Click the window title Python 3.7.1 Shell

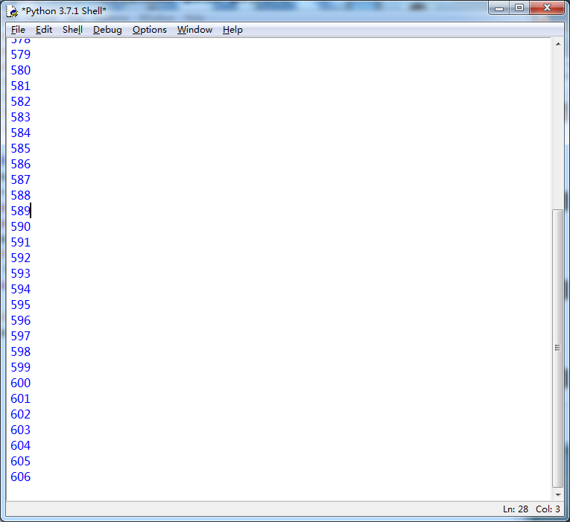click(64, 11)
